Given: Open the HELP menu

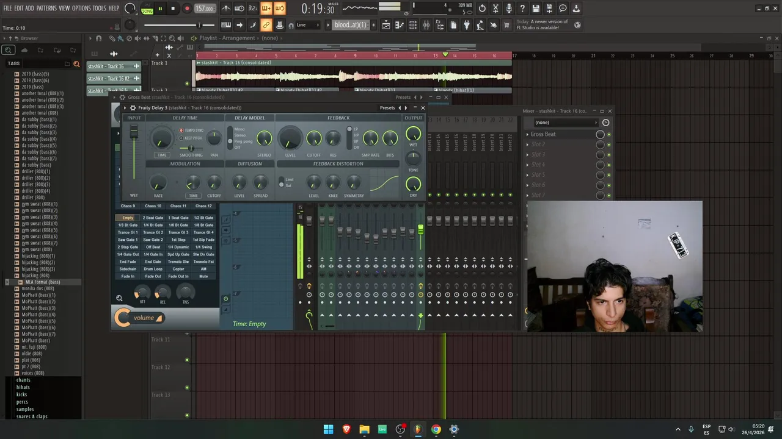Looking at the screenshot, I should (114, 8).
